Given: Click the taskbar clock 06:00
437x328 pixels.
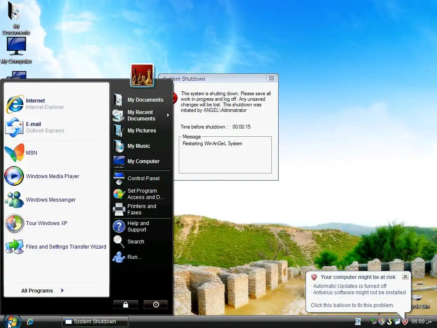Looking at the screenshot, I should pyautogui.click(x=421, y=322).
